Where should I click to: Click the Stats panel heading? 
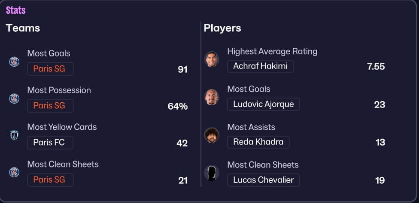click(x=16, y=10)
